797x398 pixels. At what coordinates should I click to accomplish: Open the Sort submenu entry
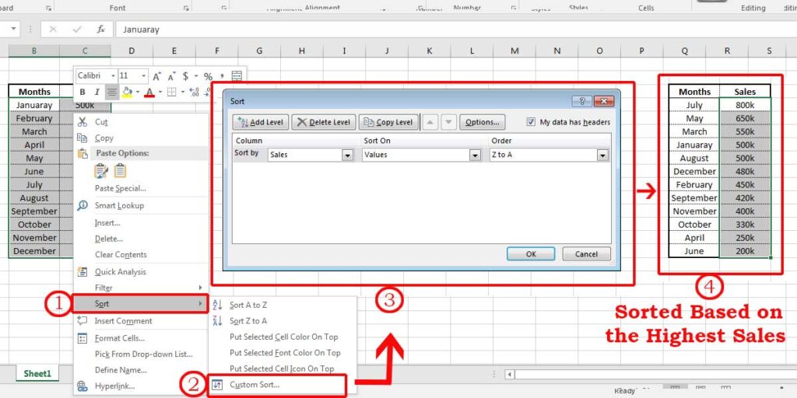(x=141, y=304)
